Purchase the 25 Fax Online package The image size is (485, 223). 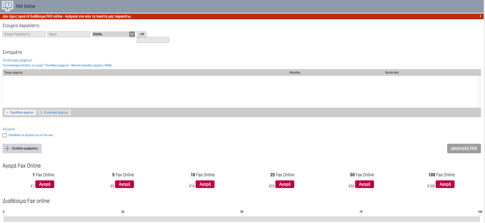click(x=285, y=184)
